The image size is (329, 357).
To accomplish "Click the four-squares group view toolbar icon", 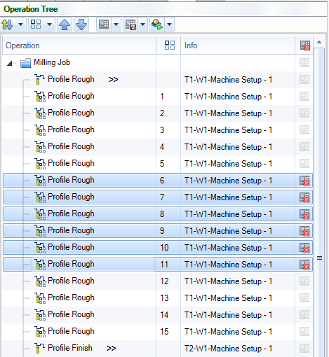I will click(36, 24).
